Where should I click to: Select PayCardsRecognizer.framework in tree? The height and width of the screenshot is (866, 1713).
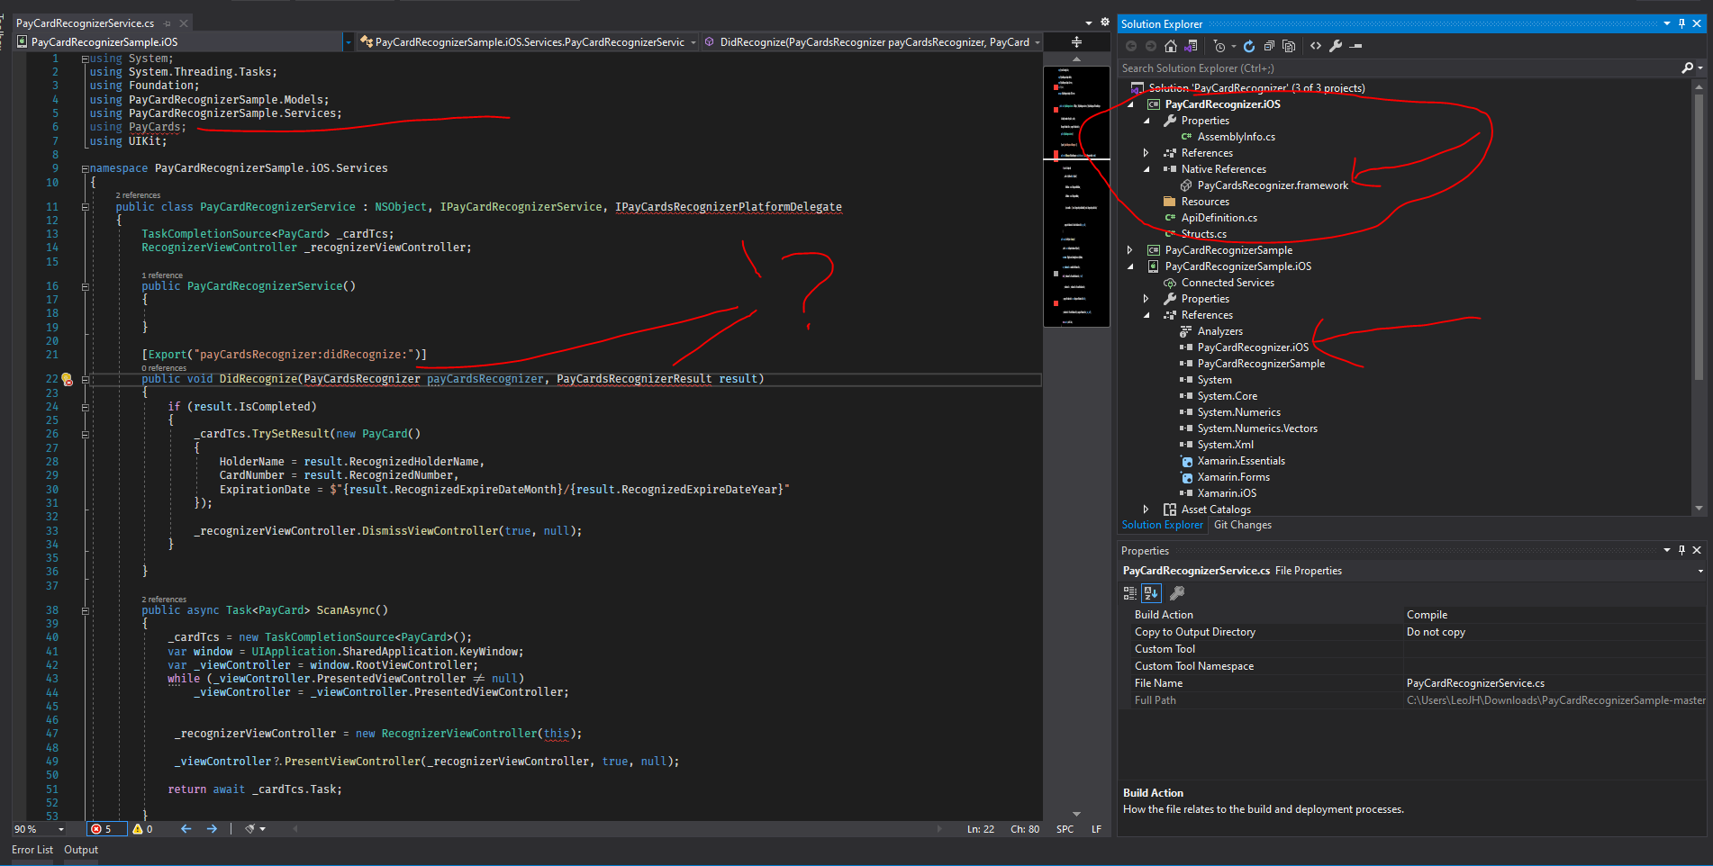pyautogui.click(x=1273, y=185)
